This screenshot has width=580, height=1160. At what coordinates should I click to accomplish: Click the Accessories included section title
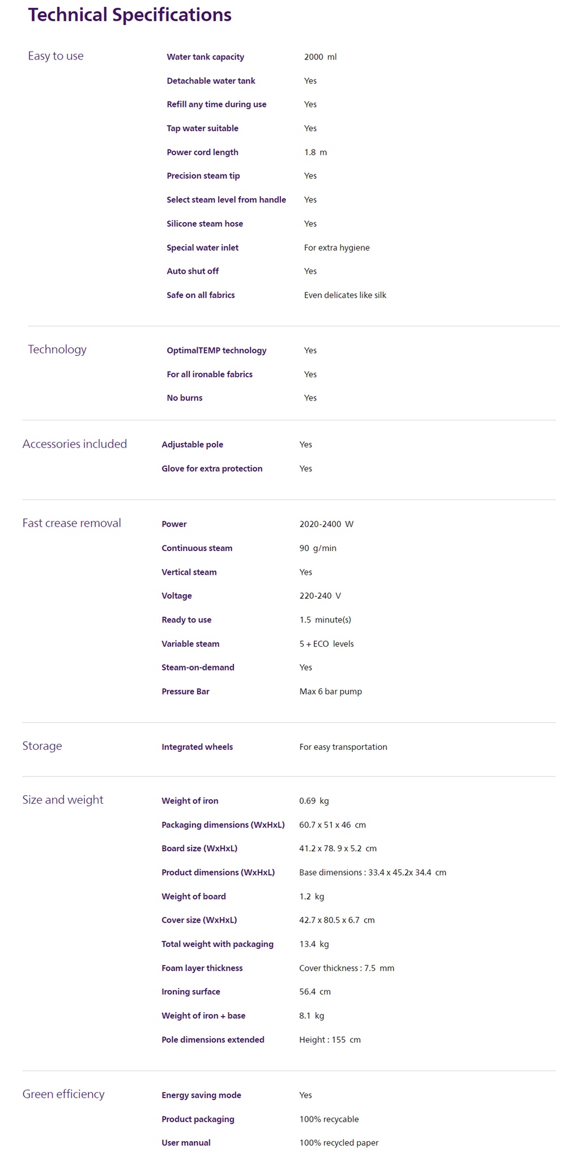[x=75, y=444]
